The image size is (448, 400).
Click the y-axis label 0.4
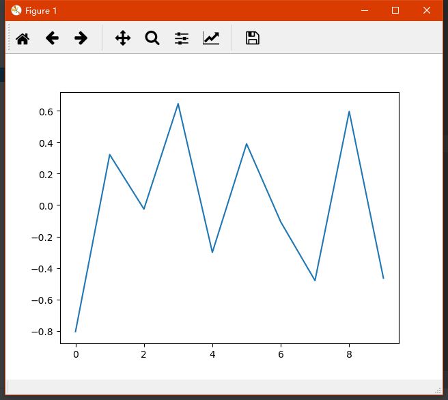click(x=46, y=143)
